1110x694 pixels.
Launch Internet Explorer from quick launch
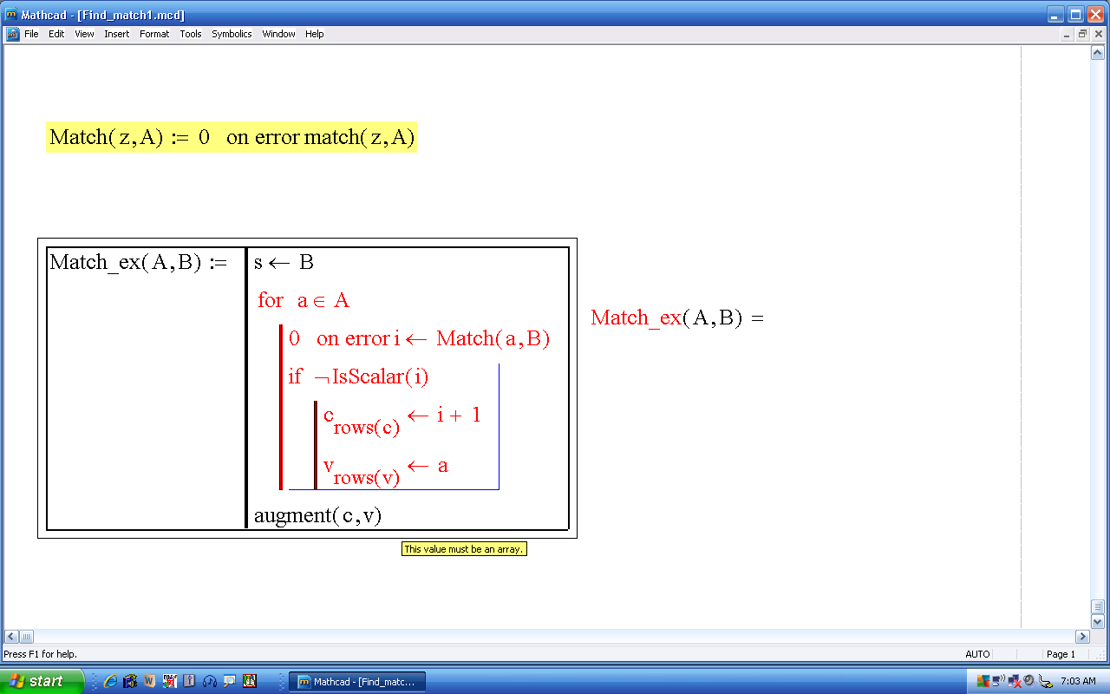pos(111,681)
